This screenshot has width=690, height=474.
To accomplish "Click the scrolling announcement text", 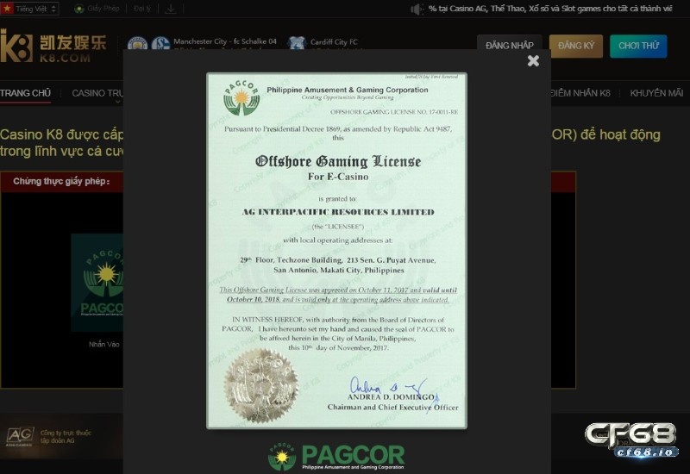I will pyautogui.click(x=550, y=9).
